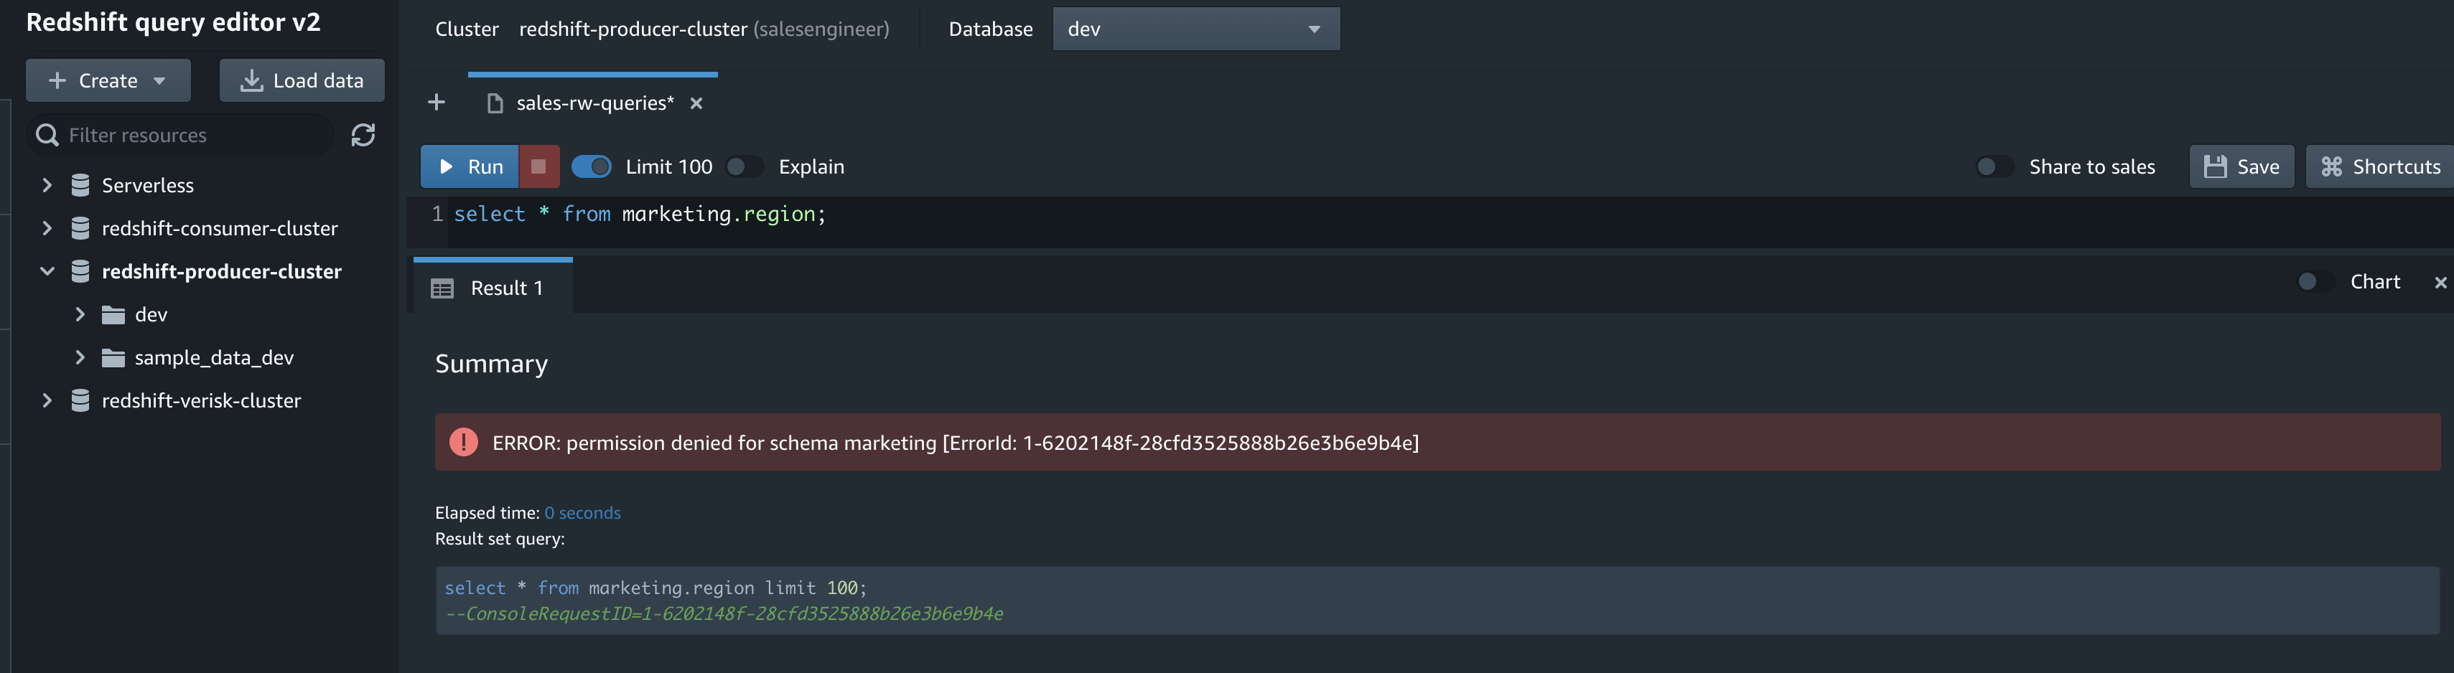This screenshot has width=2454, height=673.
Task: Click the Summary heading
Action: 492,364
